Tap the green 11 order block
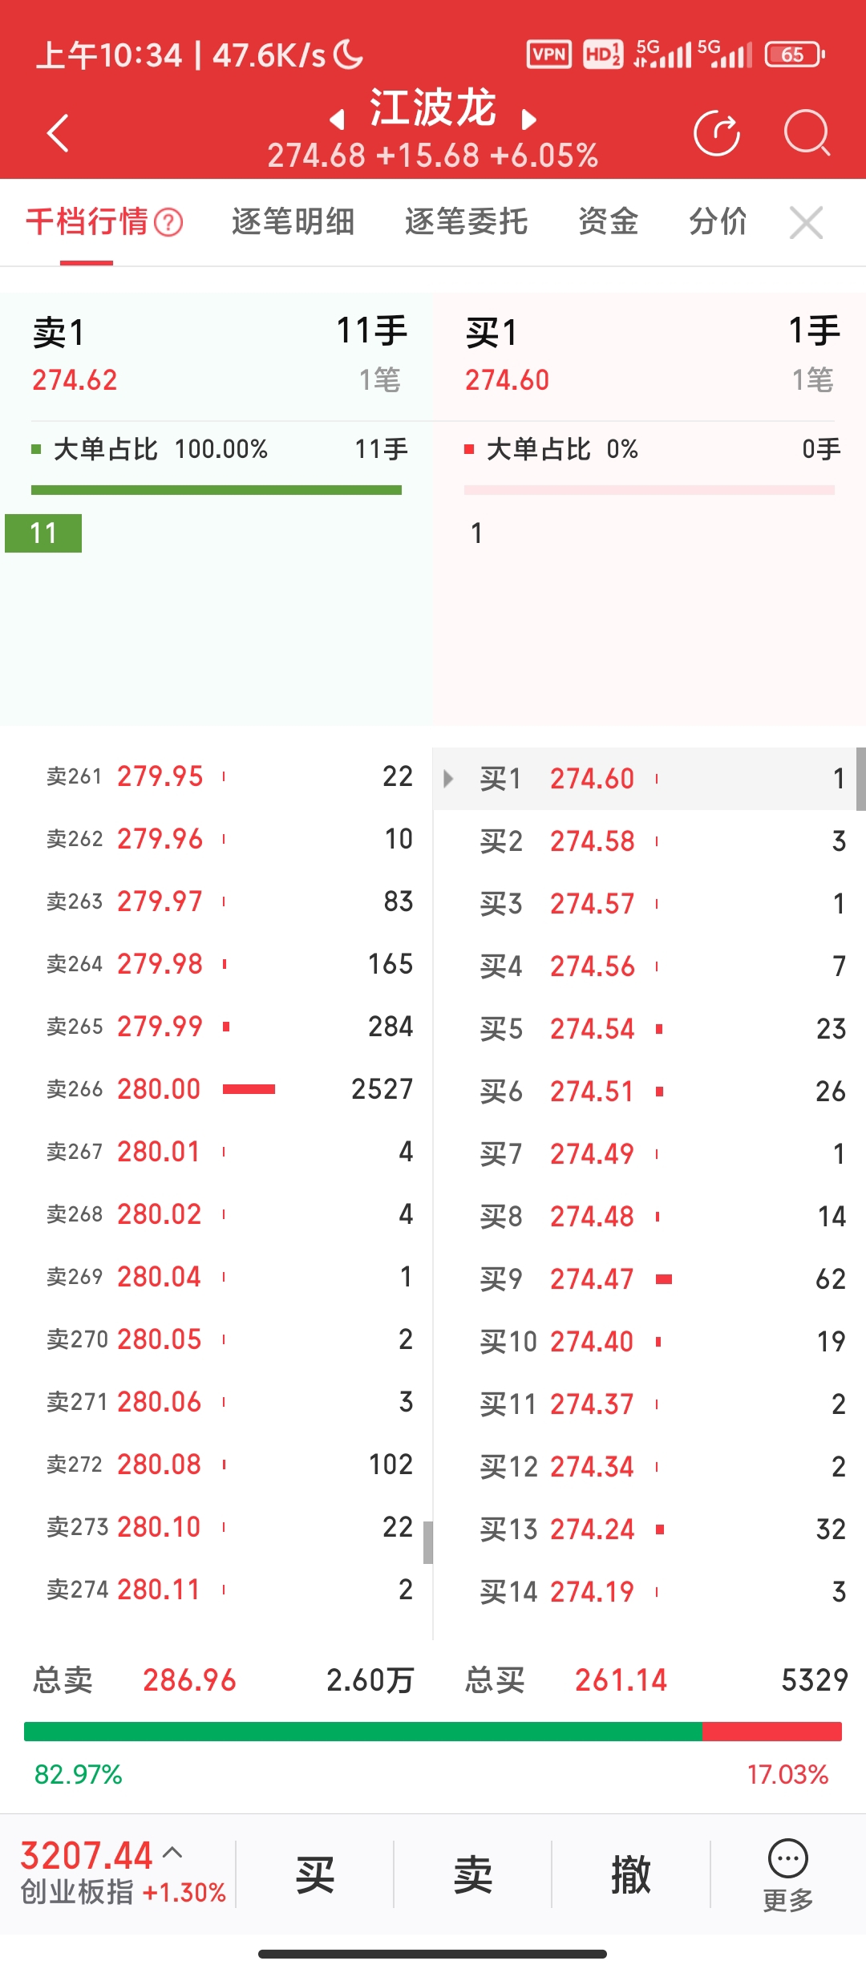Viewport: 866px width, 1973px height. [43, 533]
